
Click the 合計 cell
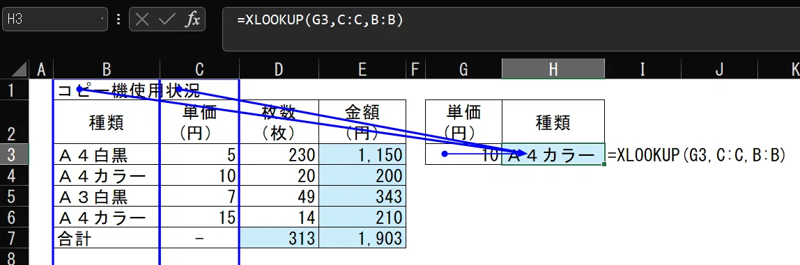pyautogui.click(x=107, y=238)
